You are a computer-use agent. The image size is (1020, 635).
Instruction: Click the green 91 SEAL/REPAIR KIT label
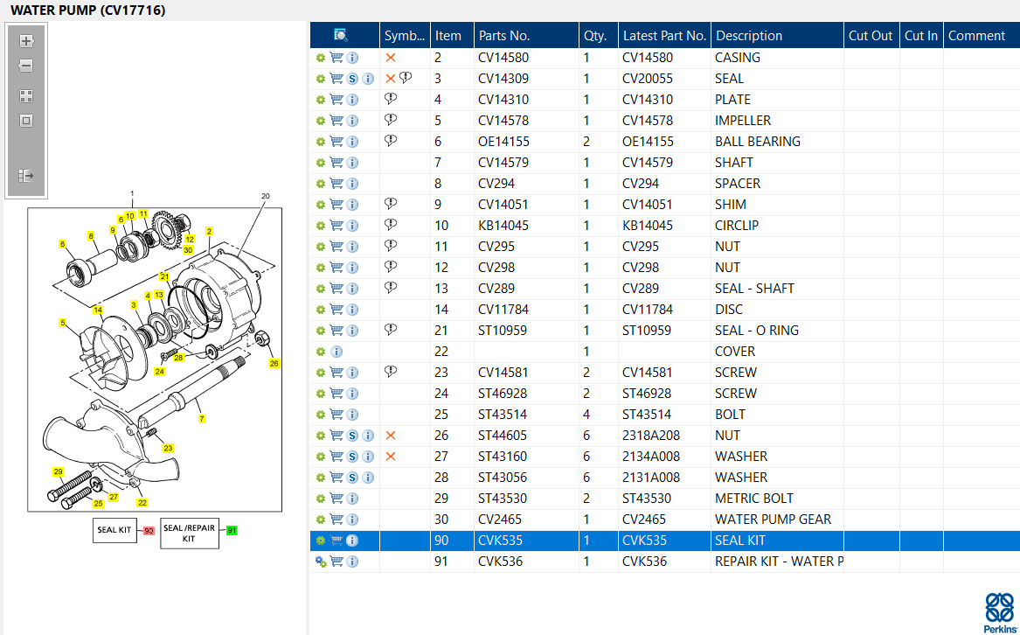pos(232,530)
